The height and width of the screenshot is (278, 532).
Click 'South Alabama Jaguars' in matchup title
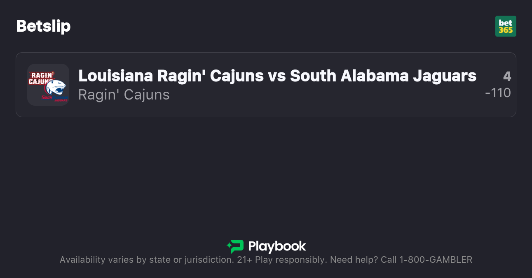pyautogui.click(x=383, y=76)
